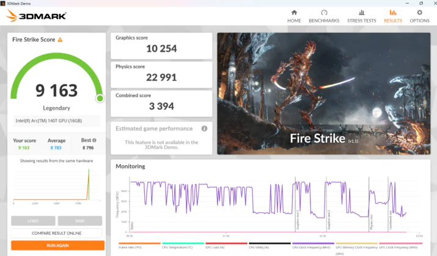Open the Options gear icon
Screen dimensions: 437x256
click(x=419, y=13)
